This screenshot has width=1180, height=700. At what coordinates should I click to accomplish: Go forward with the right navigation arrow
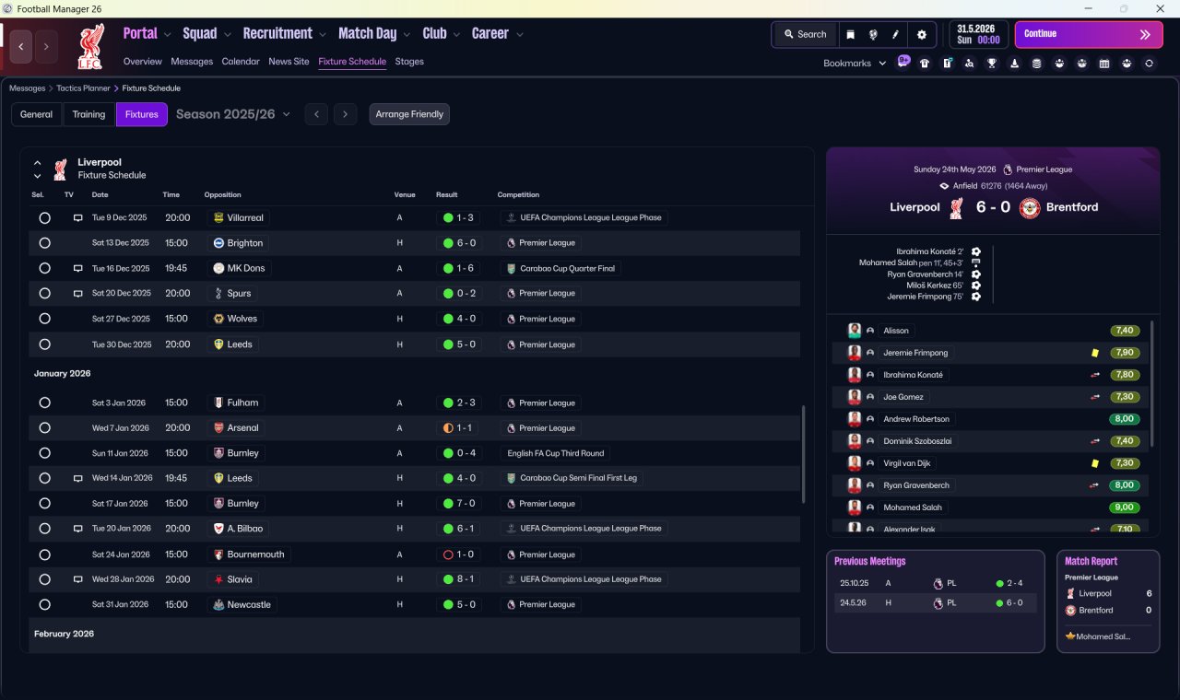[x=46, y=46]
